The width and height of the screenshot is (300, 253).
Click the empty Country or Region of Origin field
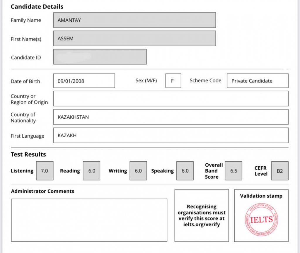[171, 99]
